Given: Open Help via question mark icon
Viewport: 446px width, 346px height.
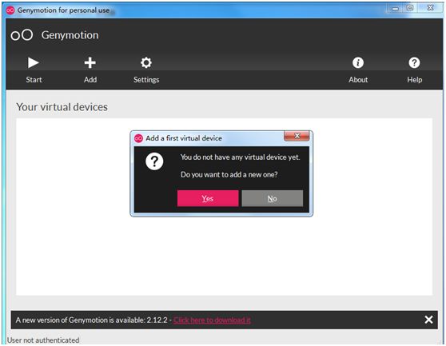Looking at the screenshot, I should tap(414, 62).
